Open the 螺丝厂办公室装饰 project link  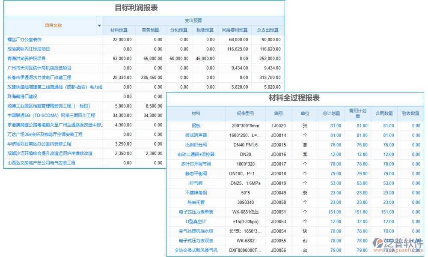pyautogui.click(x=24, y=39)
